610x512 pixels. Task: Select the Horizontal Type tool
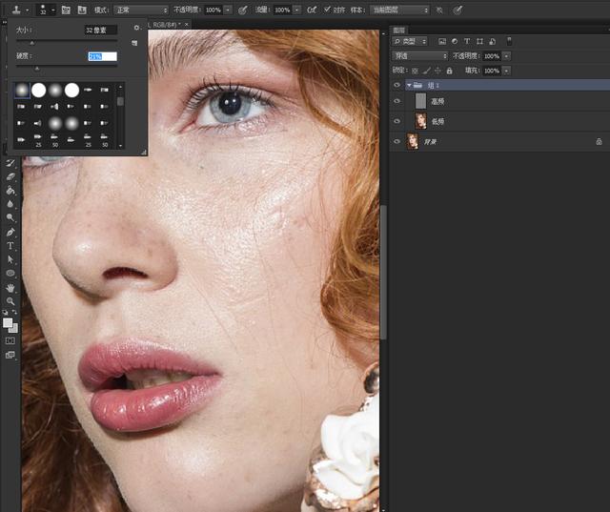click(x=10, y=245)
